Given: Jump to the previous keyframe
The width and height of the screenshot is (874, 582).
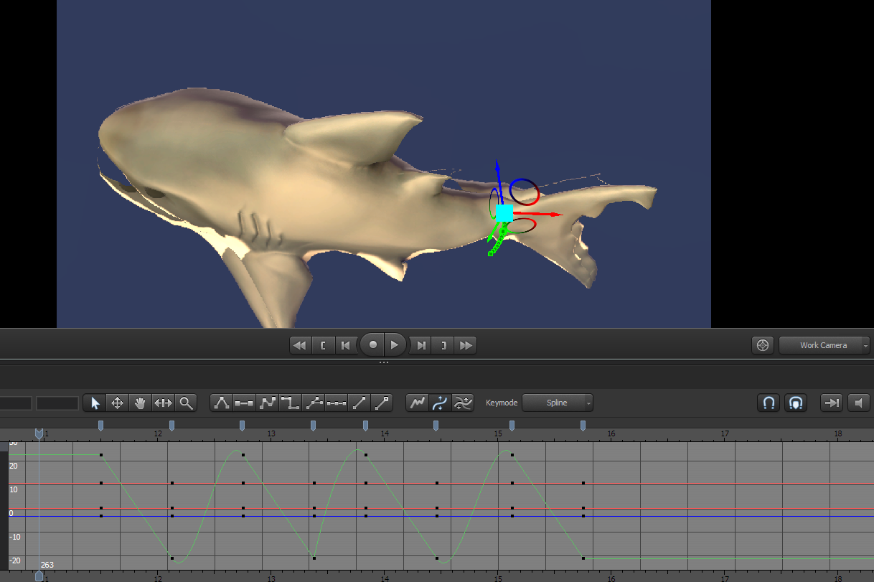Looking at the screenshot, I should tap(346, 345).
